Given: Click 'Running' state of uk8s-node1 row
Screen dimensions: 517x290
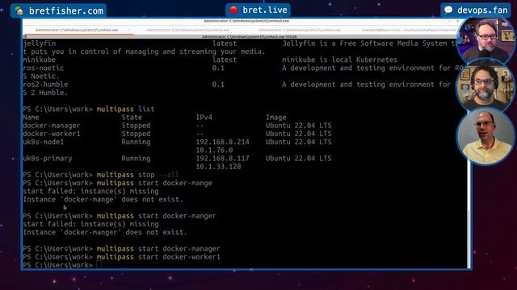Looking at the screenshot, I should (x=136, y=142).
